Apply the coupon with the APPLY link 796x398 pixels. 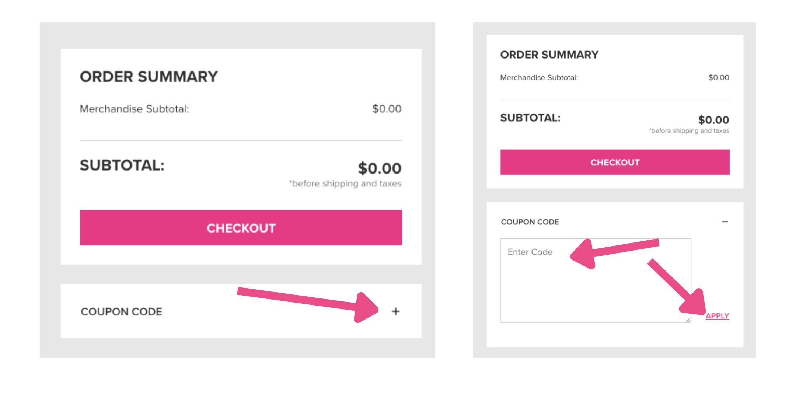click(x=717, y=316)
